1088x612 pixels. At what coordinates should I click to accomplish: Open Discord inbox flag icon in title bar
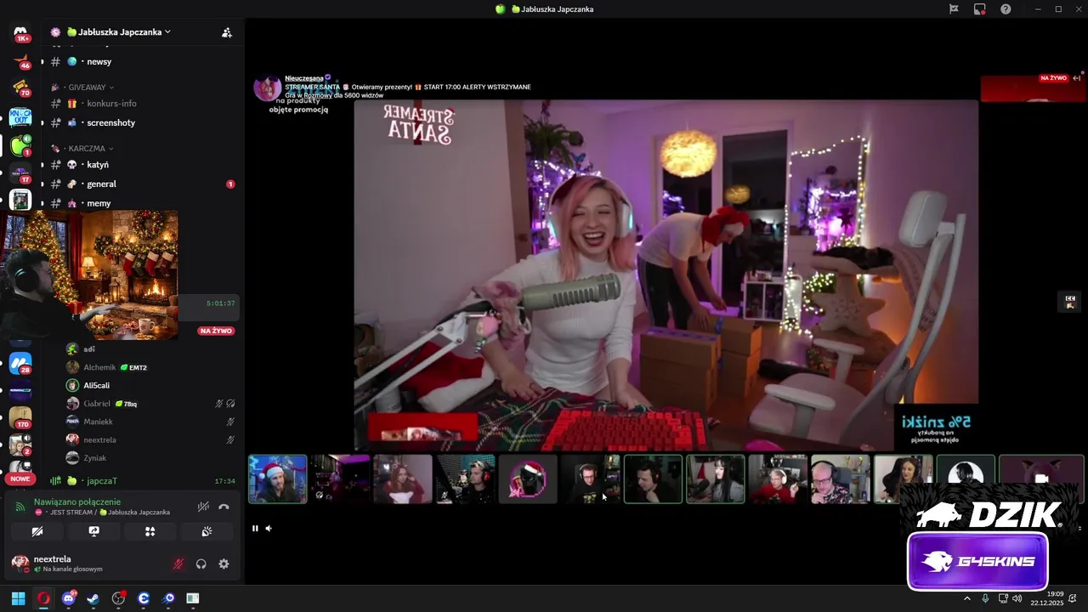[954, 9]
